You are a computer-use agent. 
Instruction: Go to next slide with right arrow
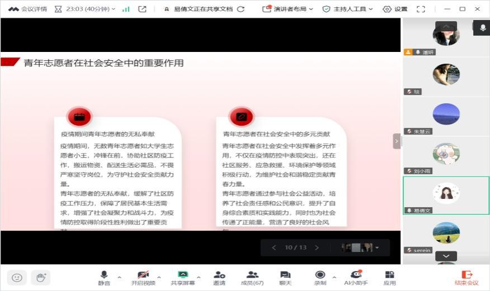pyautogui.click(x=317, y=247)
